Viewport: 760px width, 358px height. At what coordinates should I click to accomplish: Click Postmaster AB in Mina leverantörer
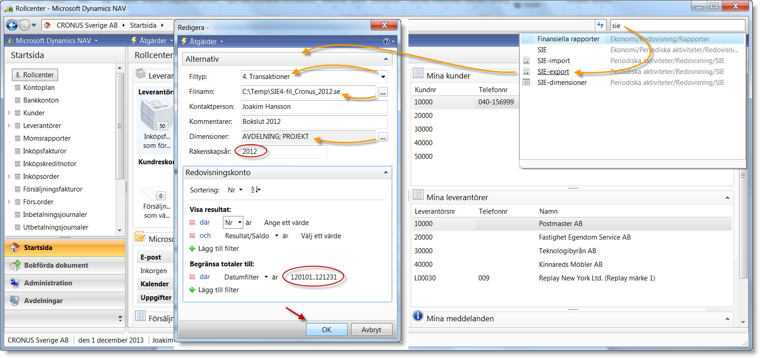click(x=560, y=224)
